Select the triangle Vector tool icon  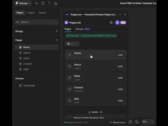coord(56,3)
